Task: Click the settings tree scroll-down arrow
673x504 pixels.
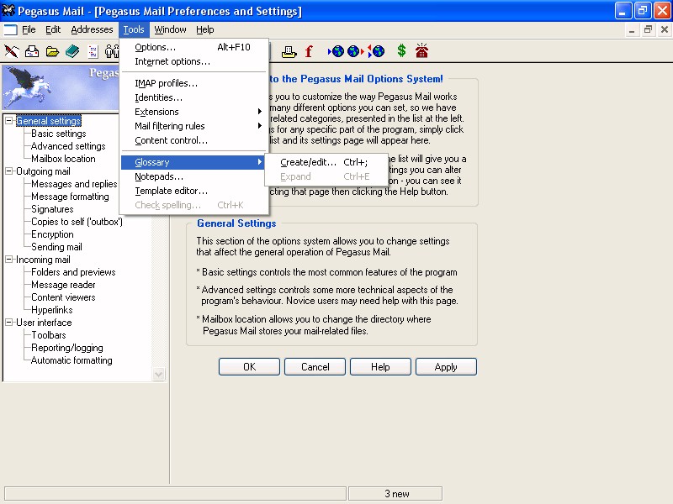Action: pyautogui.click(x=158, y=374)
